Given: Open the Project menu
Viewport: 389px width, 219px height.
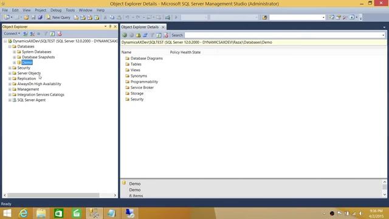Looking at the screenshot, I should [x=41, y=10].
